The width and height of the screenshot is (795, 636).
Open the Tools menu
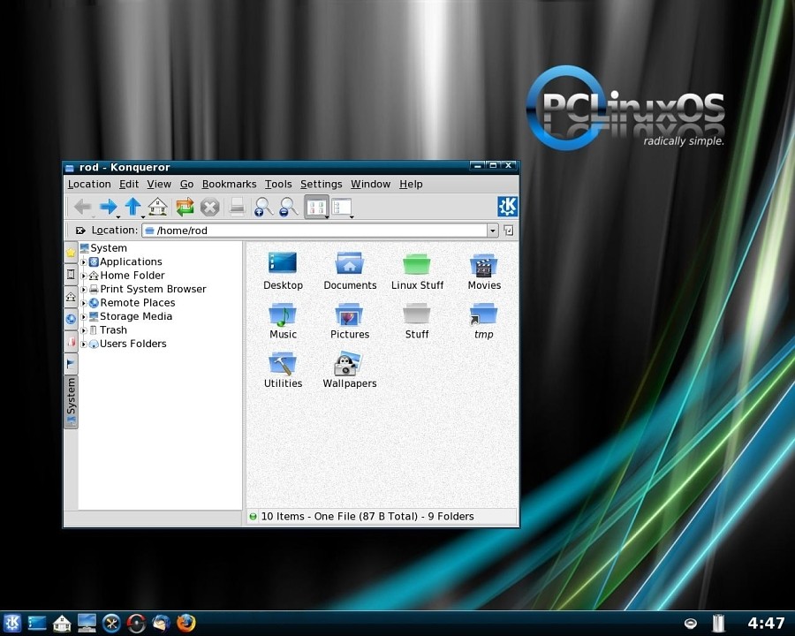(278, 184)
